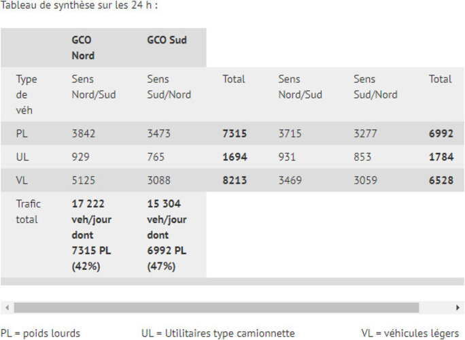Viewport: 465px width, 340px height.
Task: Click the 3715 value cell
Action: point(290,134)
